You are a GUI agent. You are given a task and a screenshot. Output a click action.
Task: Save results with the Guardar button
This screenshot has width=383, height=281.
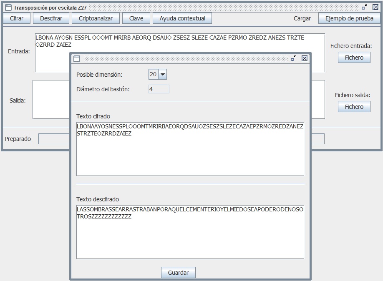[178, 273]
